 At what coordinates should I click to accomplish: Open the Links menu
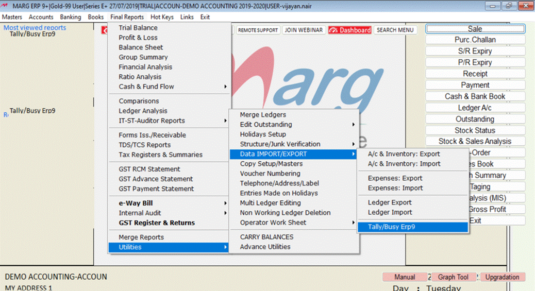tap(187, 17)
